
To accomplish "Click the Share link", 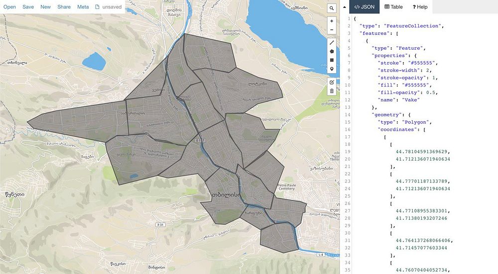I will pyautogui.click(x=64, y=7).
